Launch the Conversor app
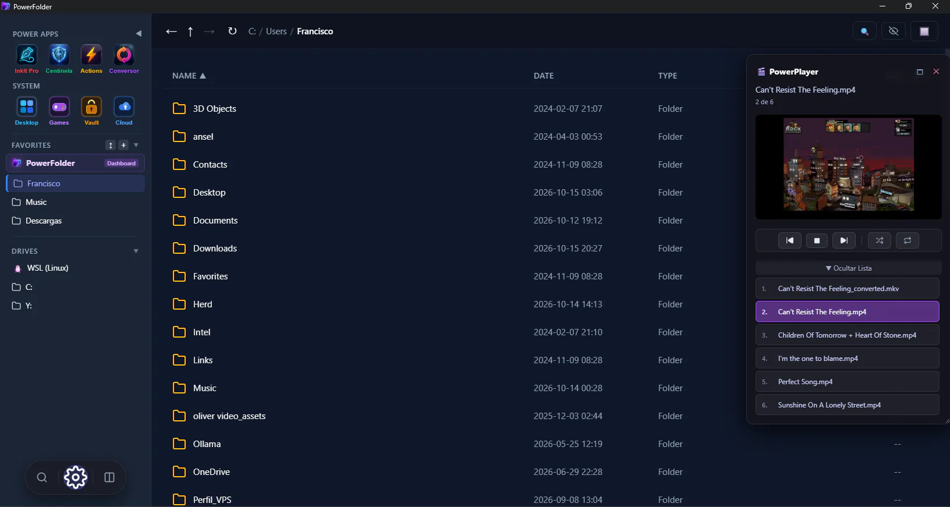Image resolution: width=950 pixels, height=507 pixels. 124,59
